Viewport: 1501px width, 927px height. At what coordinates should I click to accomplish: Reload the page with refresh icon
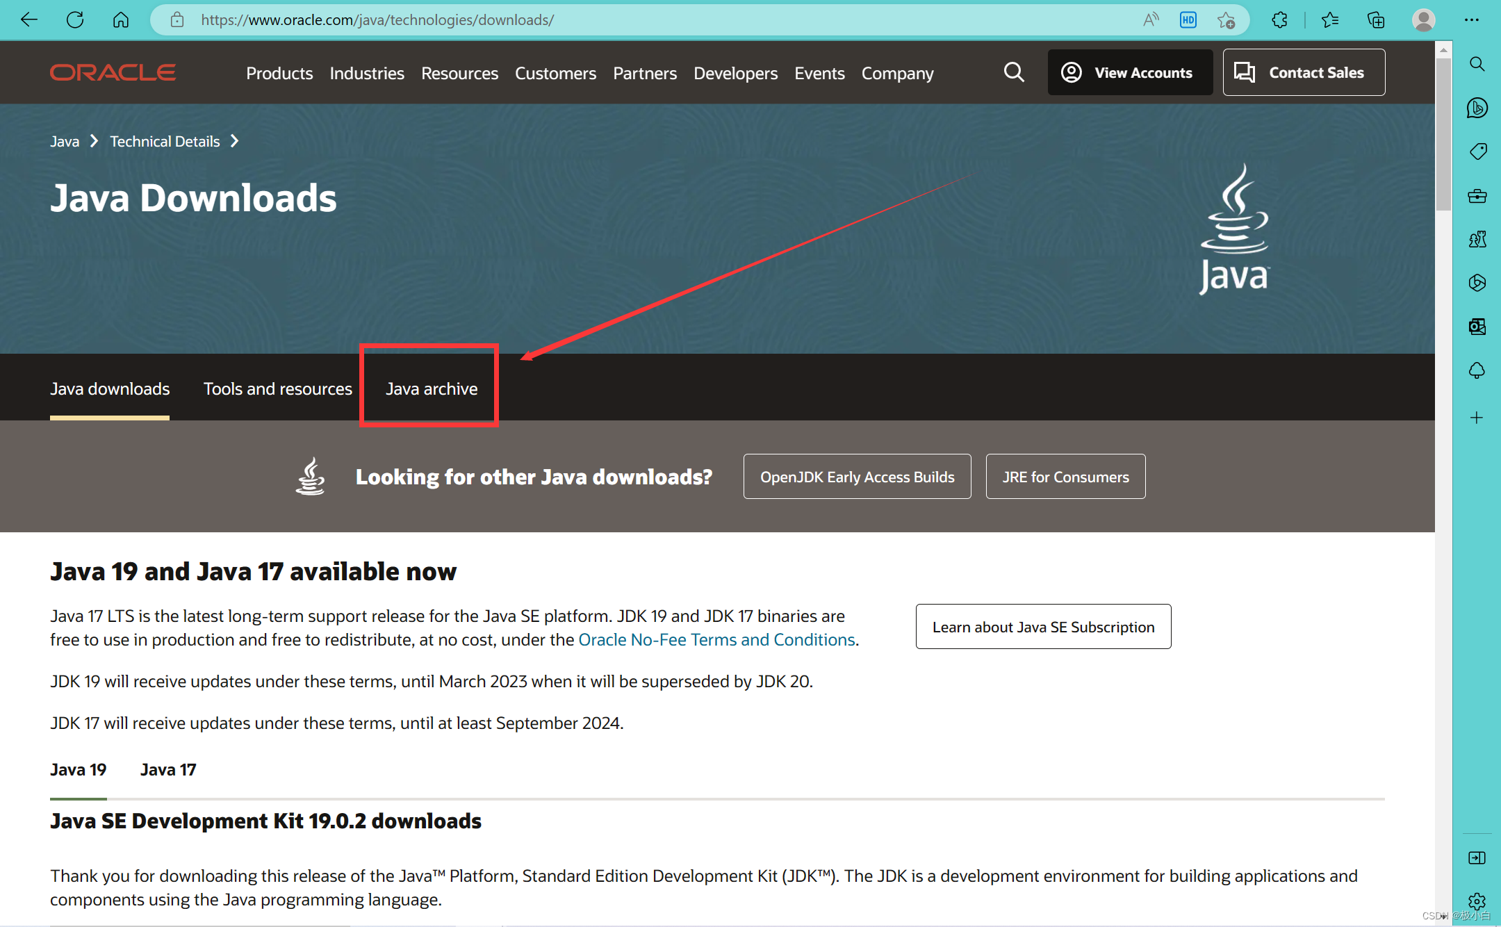(x=75, y=19)
